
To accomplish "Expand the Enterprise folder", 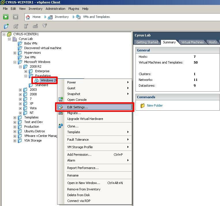I will [x=26, y=71].
